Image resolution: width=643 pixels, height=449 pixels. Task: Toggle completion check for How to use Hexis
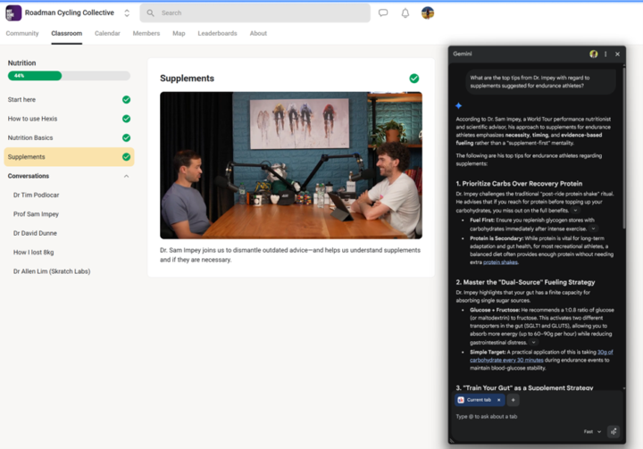point(126,119)
